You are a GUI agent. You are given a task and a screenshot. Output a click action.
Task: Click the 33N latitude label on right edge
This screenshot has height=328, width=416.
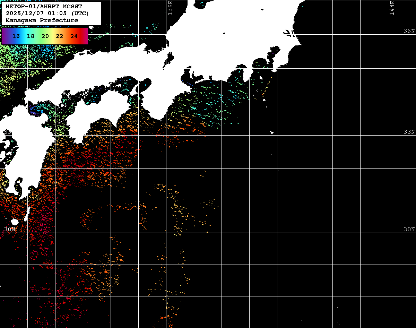409,132
